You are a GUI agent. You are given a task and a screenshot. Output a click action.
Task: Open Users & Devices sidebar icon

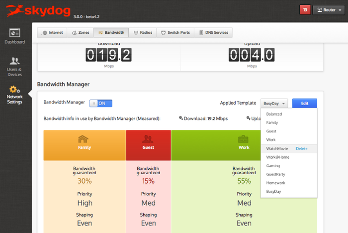pyautogui.click(x=14, y=61)
